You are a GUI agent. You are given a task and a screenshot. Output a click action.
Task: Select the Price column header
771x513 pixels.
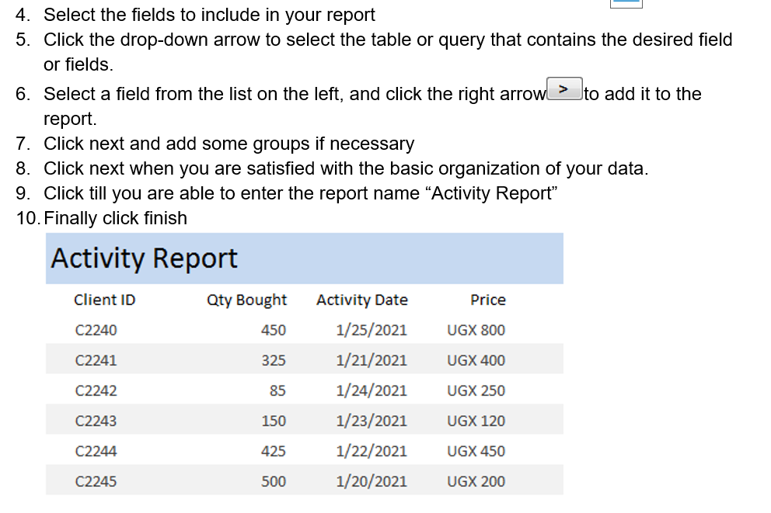point(487,300)
